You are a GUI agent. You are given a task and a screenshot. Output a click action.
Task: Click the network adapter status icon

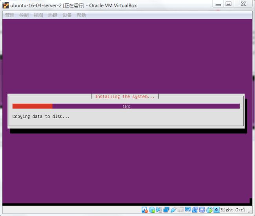[x=166, y=210]
